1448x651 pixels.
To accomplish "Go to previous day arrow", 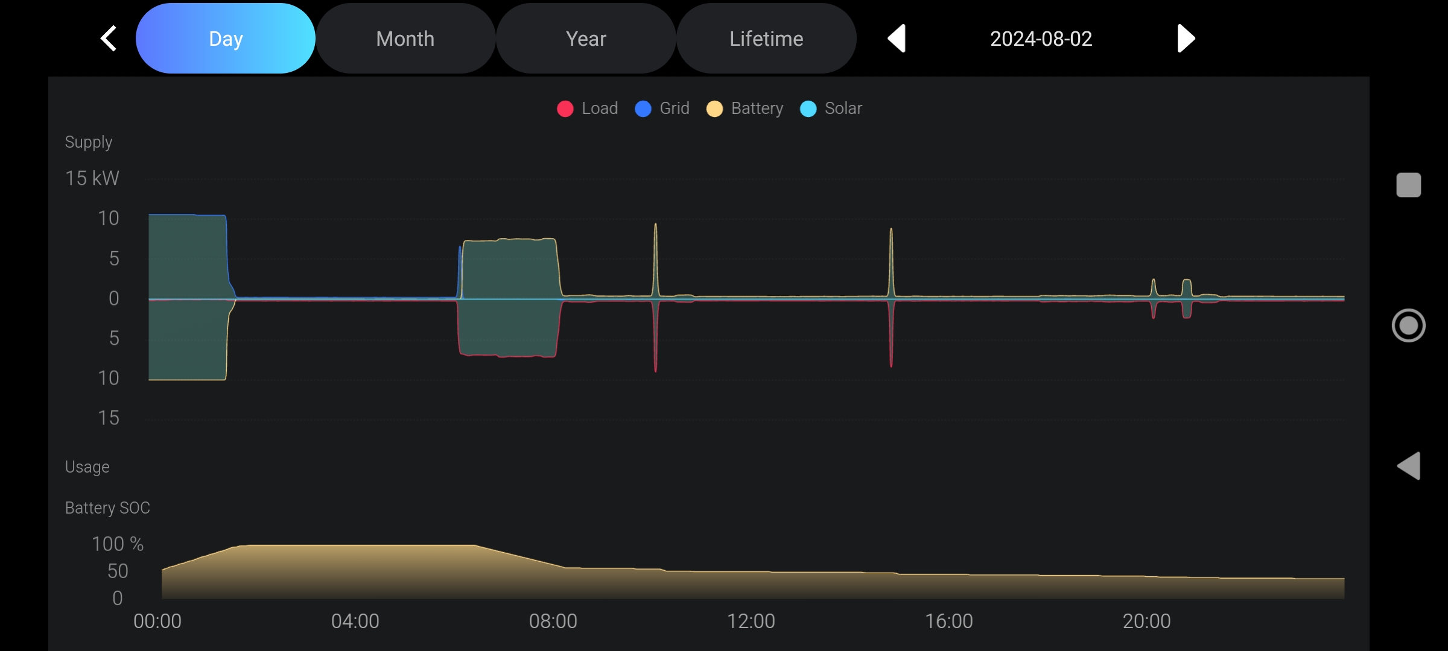I will click(897, 39).
